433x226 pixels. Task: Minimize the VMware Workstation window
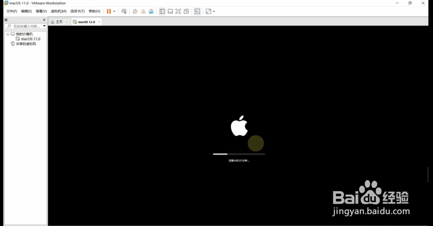397,3
